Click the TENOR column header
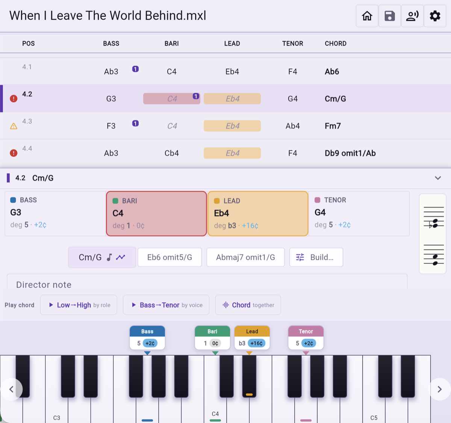 pyautogui.click(x=293, y=44)
